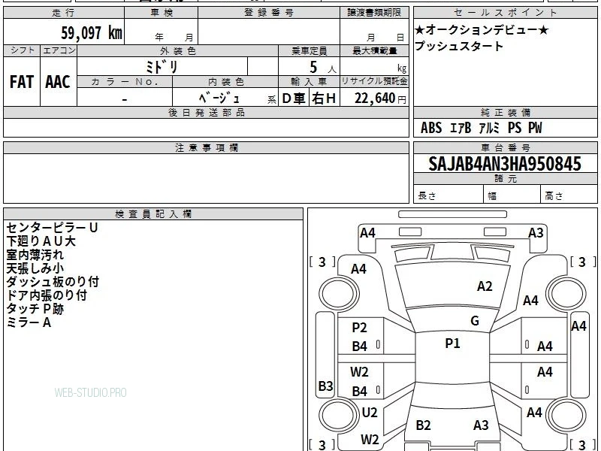Select inspector note 室内薄汚れ

(x=35, y=255)
